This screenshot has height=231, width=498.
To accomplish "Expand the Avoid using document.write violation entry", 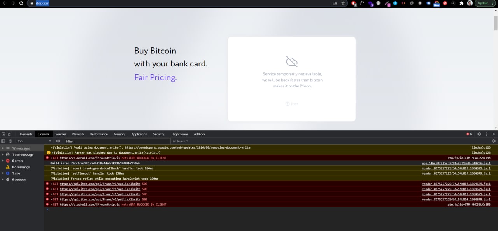I will pyautogui.click(x=52, y=147).
